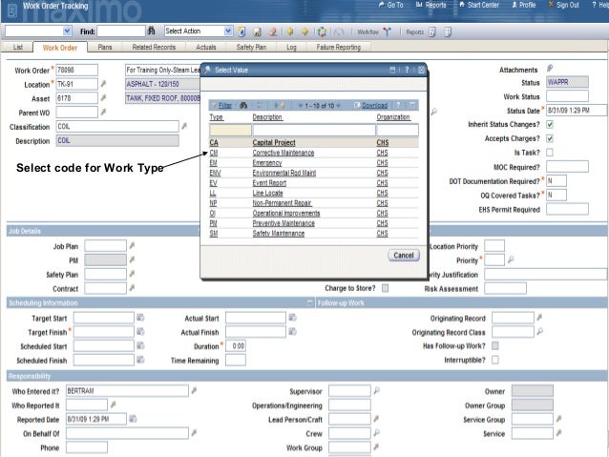Click the Description filter input field
The height and width of the screenshot is (457, 609).
coord(312,130)
